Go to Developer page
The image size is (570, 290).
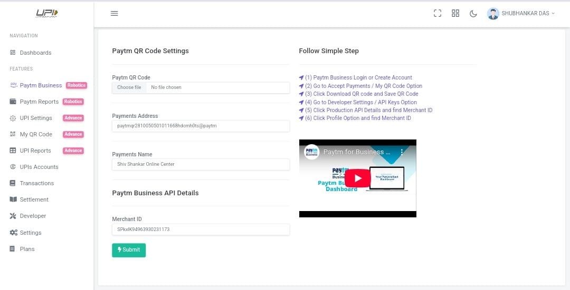click(x=33, y=216)
